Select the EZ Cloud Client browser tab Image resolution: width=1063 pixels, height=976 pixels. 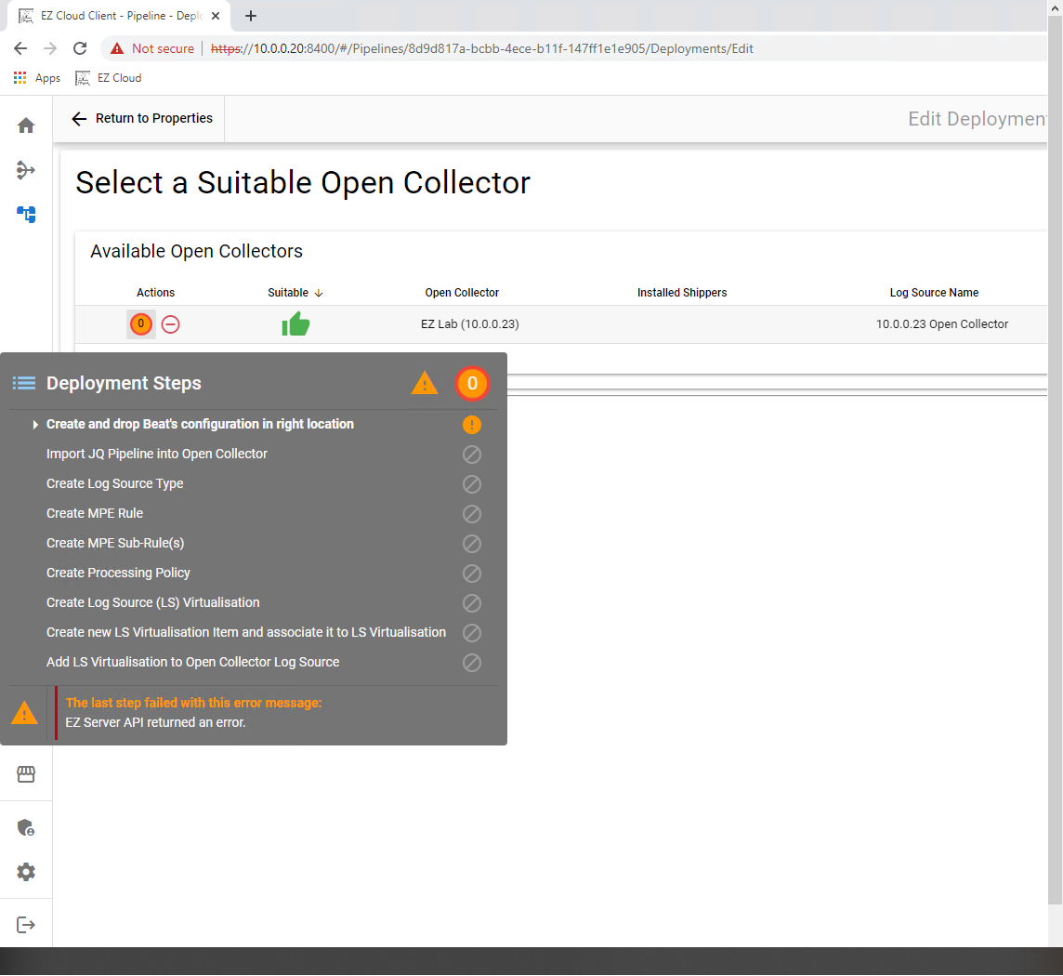point(119,16)
